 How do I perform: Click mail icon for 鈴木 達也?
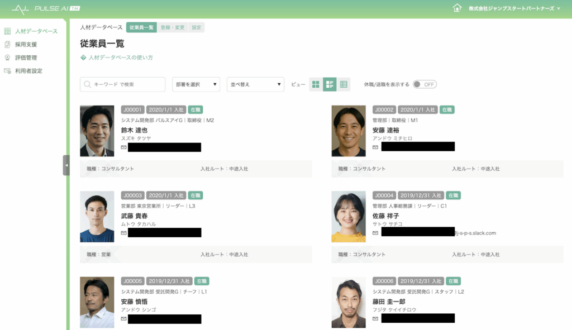pyautogui.click(x=123, y=147)
